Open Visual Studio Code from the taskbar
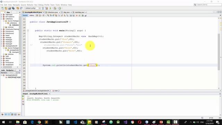The width and height of the screenshot is (222, 125). click(75, 122)
